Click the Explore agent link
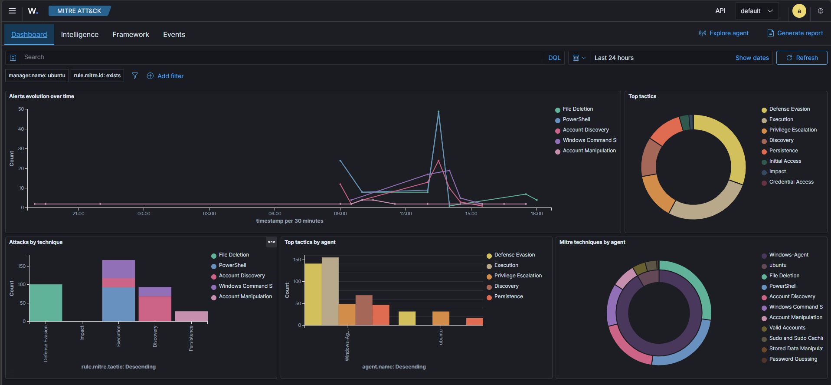This screenshot has width=831, height=385. 724,33
